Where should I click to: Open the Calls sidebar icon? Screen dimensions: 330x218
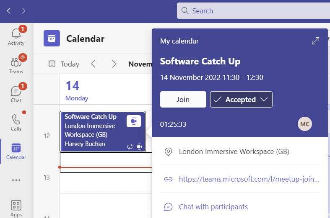[x=16, y=122]
